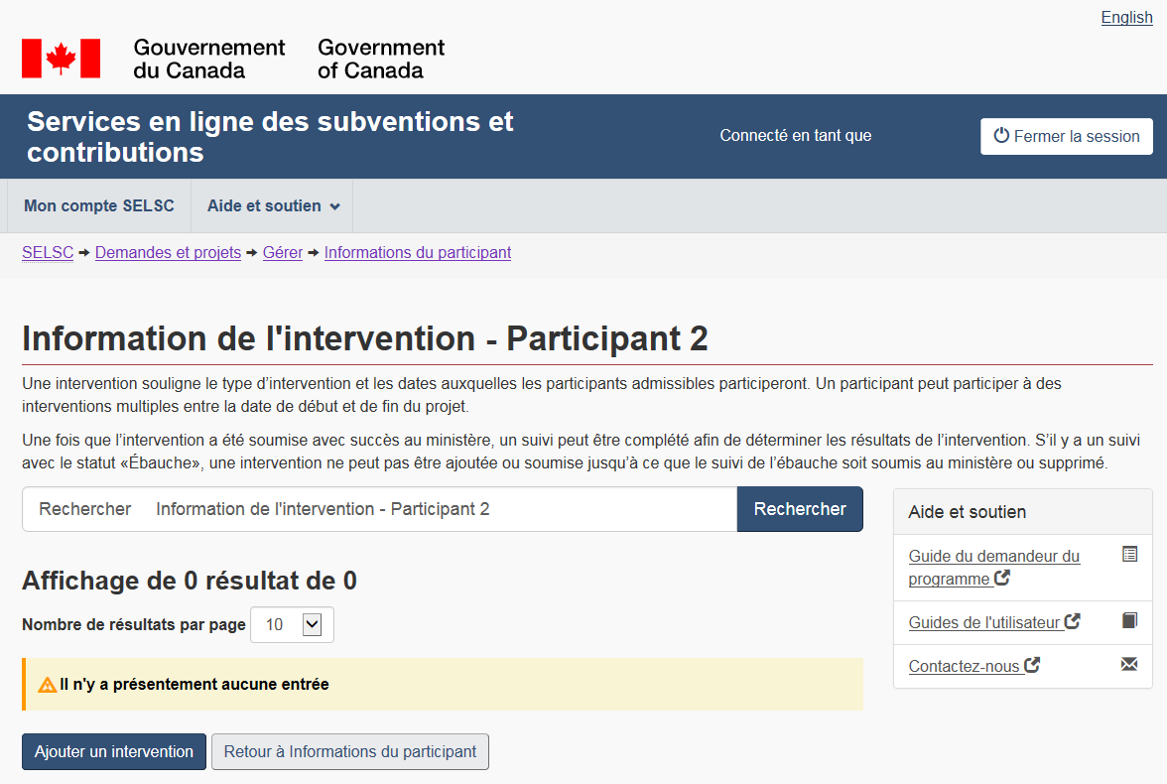Click the power icon in Fermer la session
Image resolution: width=1167 pixels, height=784 pixels.
pos(1001,136)
